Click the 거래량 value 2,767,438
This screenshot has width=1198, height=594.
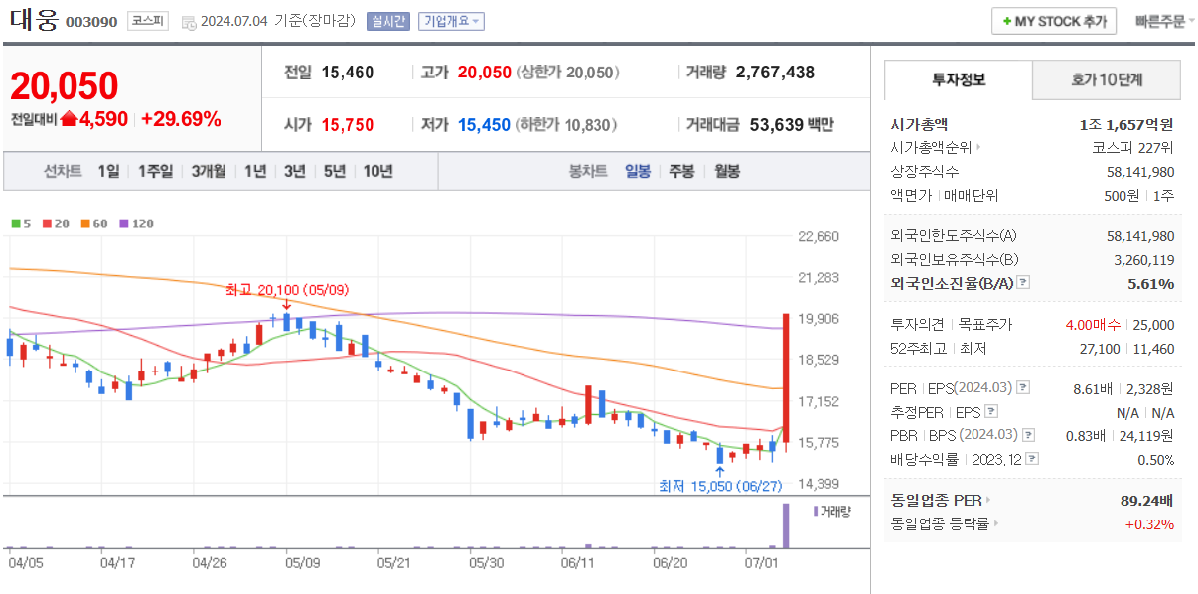click(x=775, y=72)
